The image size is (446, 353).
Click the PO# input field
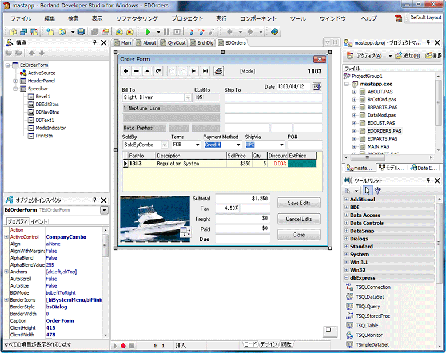[305, 145]
